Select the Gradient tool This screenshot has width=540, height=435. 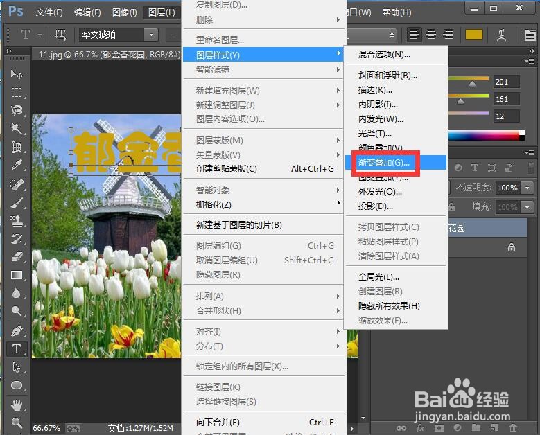pyautogui.click(x=17, y=275)
